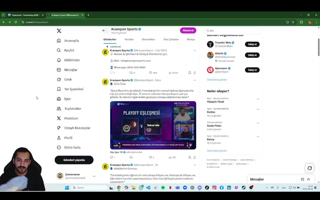Viewport: 320px width, 200px height.
Task: Open browser extensions puzzle icon
Action: click(x=301, y=22)
